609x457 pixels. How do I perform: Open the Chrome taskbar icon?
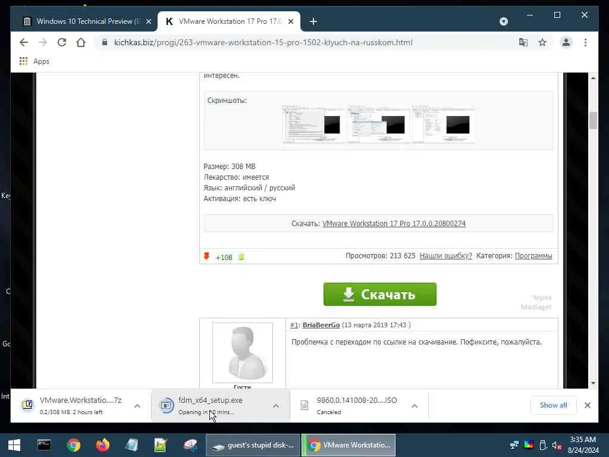point(73,445)
